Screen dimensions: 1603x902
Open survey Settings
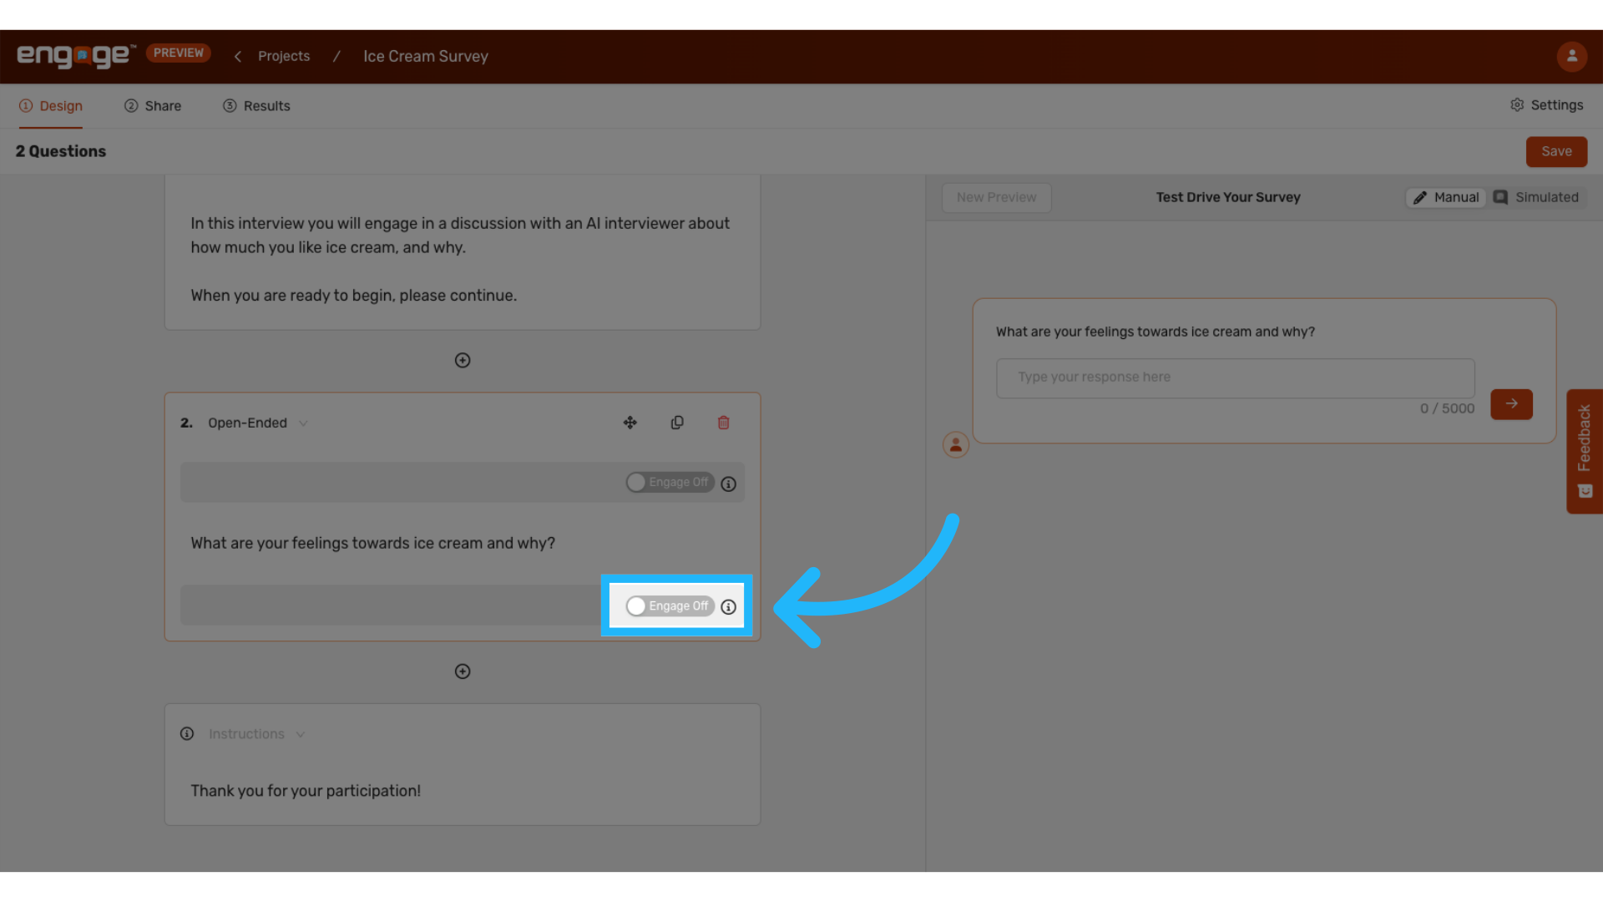(1546, 105)
